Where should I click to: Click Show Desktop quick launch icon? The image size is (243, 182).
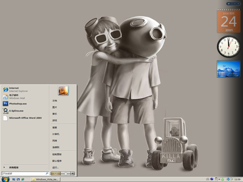(14, 179)
